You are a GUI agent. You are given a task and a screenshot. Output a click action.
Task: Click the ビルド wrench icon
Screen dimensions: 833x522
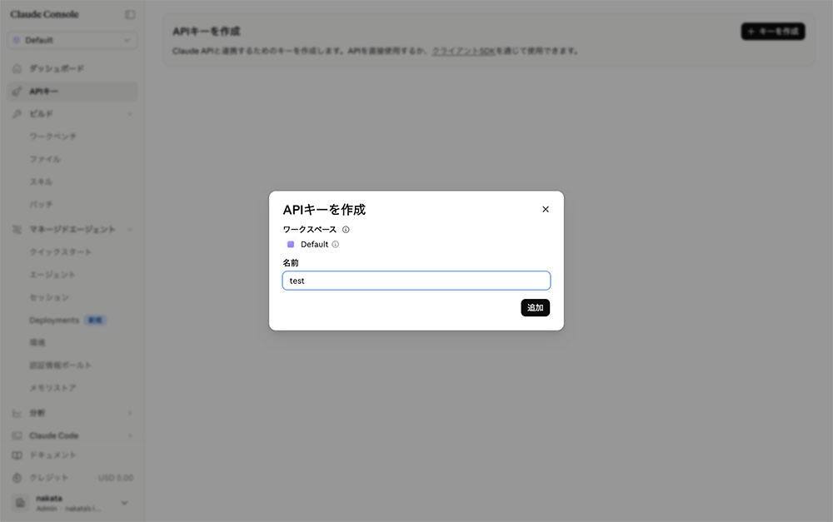[x=17, y=113]
